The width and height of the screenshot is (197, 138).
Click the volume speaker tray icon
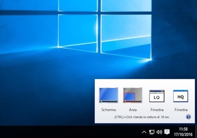(159, 132)
